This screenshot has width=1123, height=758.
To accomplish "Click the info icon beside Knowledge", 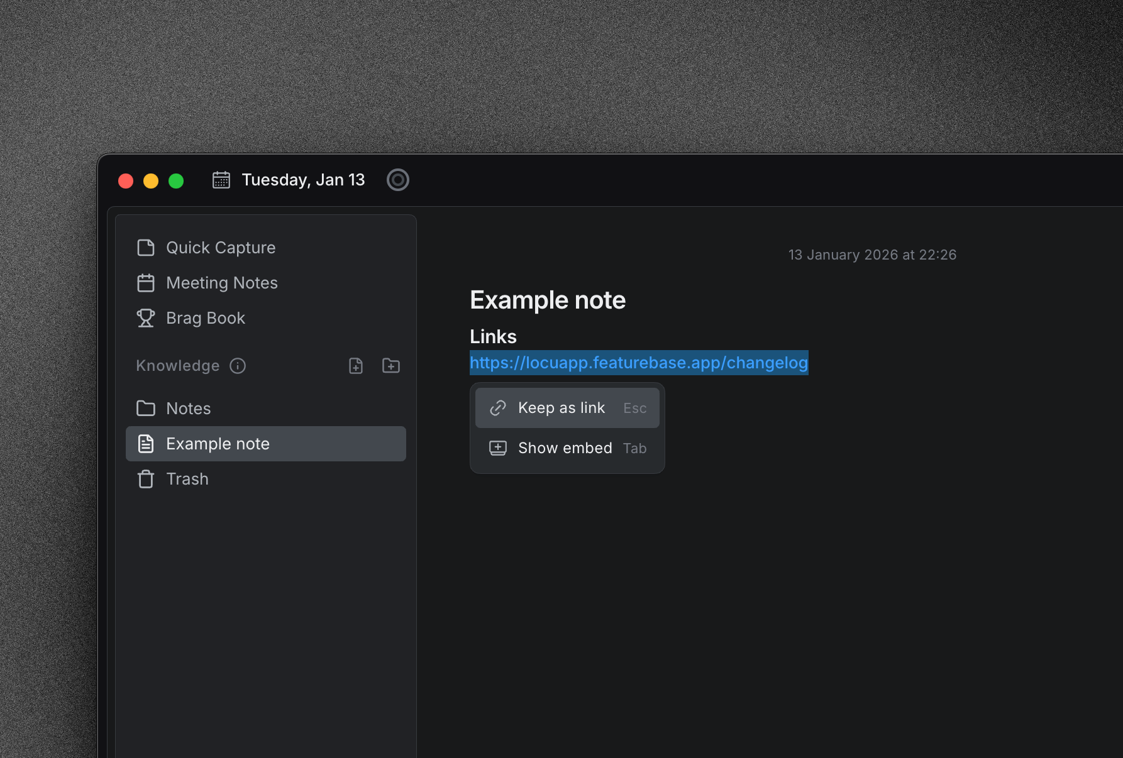I will 238,366.
